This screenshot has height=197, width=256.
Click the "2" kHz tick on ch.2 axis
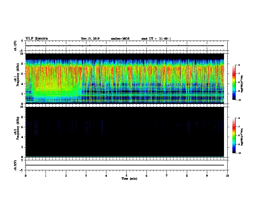(22, 147)
